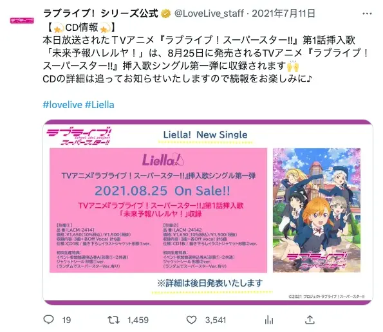The height and width of the screenshot is (332, 383).
Task: Click the retweet count 1,459
Action: pyautogui.click(x=138, y=320)
